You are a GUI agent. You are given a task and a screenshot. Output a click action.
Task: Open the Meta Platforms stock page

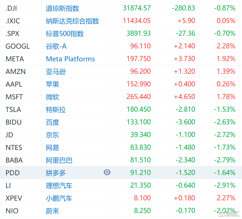pyautogui.click(x=70, y=59)
